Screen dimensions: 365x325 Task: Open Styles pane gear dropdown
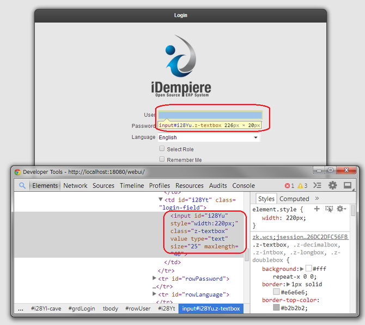click(x=341, y=209)
